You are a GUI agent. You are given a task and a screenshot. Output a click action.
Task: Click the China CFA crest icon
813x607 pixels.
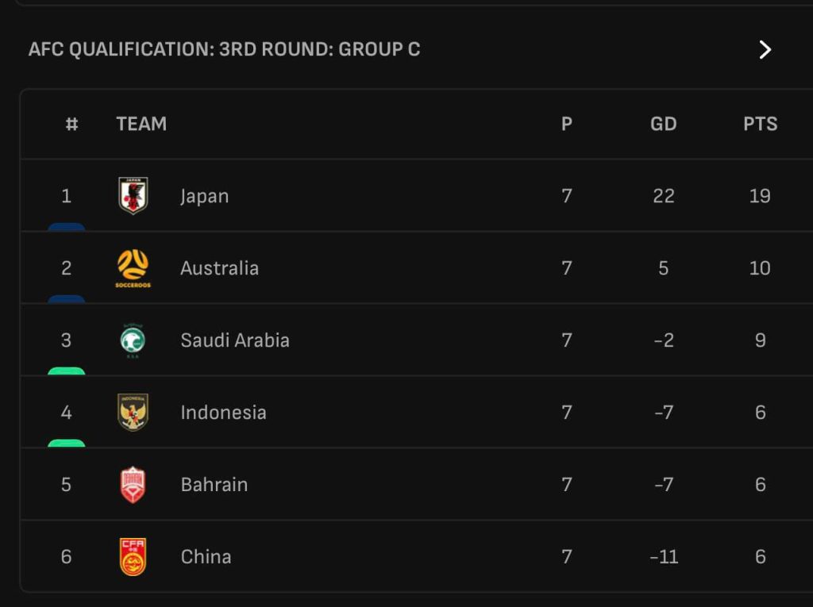click(x=133, y=557)
